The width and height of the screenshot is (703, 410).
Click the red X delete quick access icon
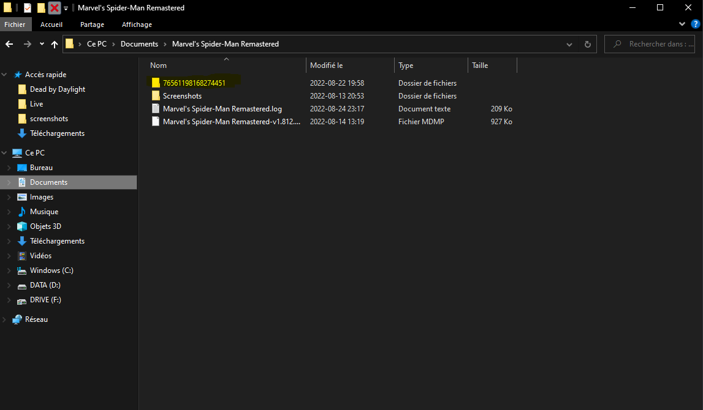coord(55,7)
